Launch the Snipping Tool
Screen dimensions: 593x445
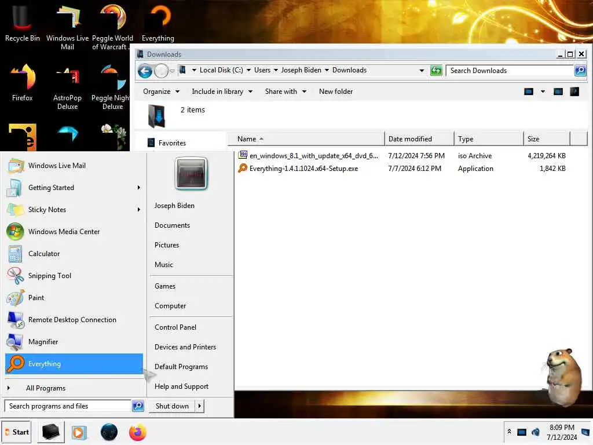pyautogui.click(x=74, y=276)
